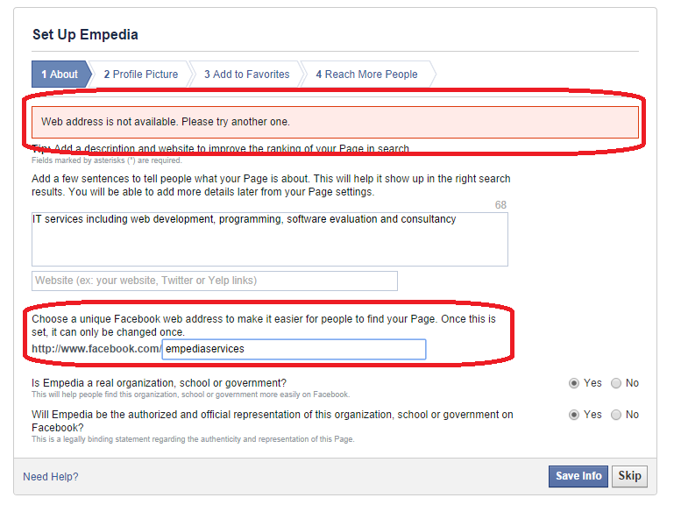The width and height of the screenshot is (681, 512).
Task: Switch to the About step tab
Action: [x=60, y=75]
